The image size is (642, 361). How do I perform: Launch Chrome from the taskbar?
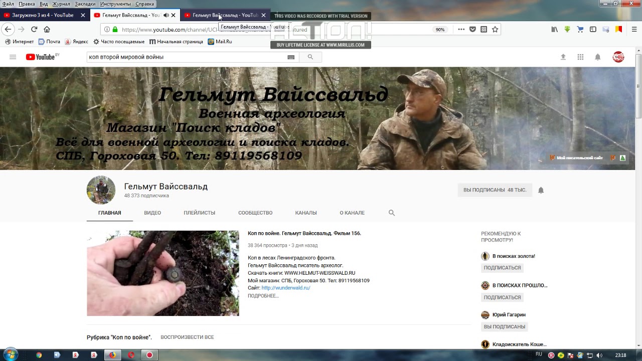pyautogui.click(x=39, y=355)
